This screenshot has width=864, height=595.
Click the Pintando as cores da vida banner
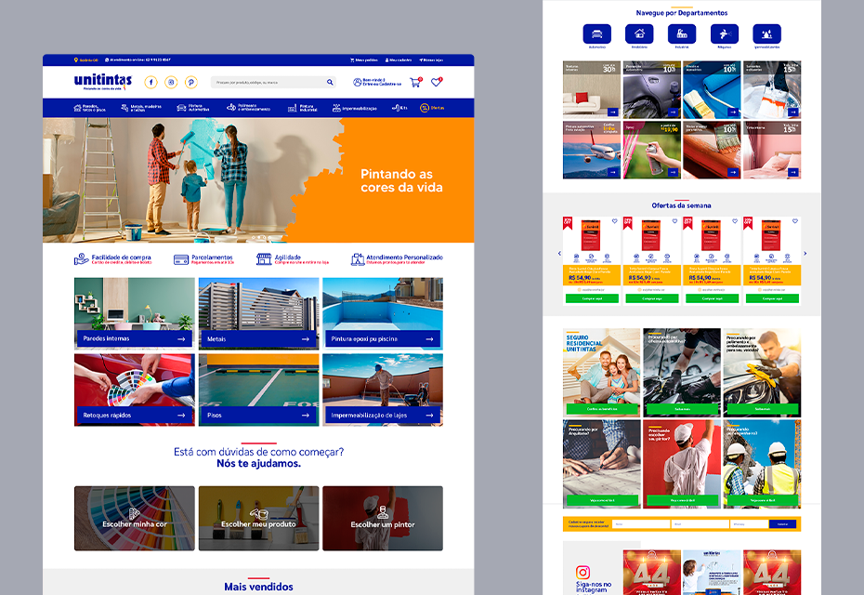pyautogui.click(x=258, y=180)
